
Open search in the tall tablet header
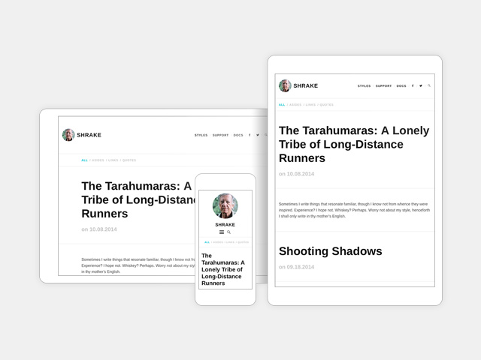click(x=429, y=86)
